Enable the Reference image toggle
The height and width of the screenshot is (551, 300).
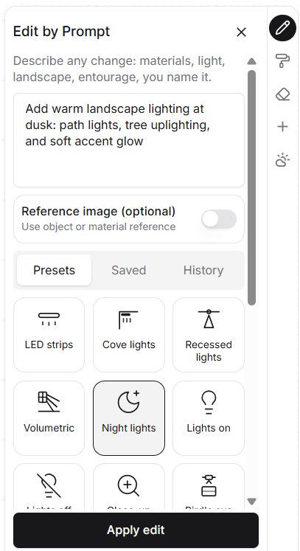click(219, 219)
